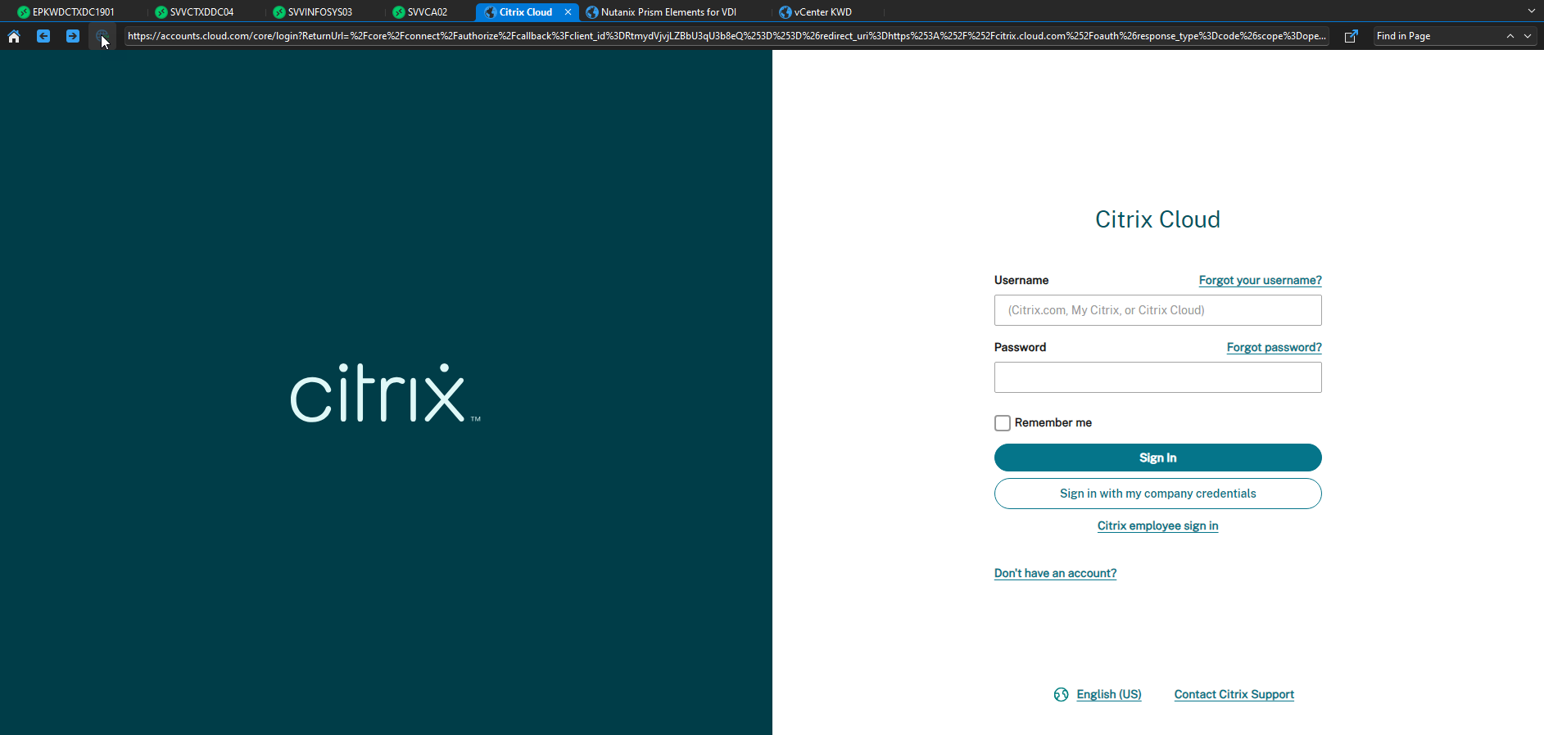Open the SVVINFOSYS03 tab

pos(313,12)
